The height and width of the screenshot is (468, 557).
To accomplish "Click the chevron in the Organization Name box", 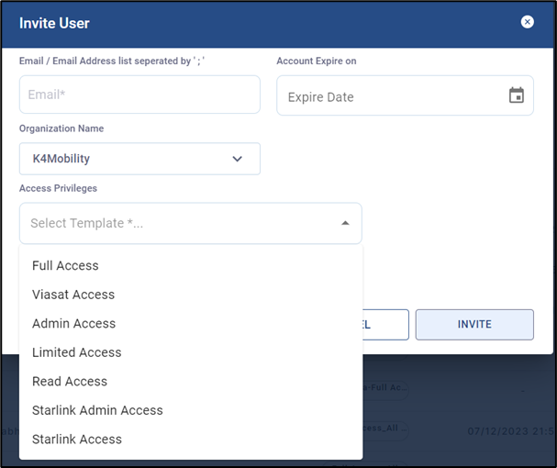I will (x=238, y=159).
